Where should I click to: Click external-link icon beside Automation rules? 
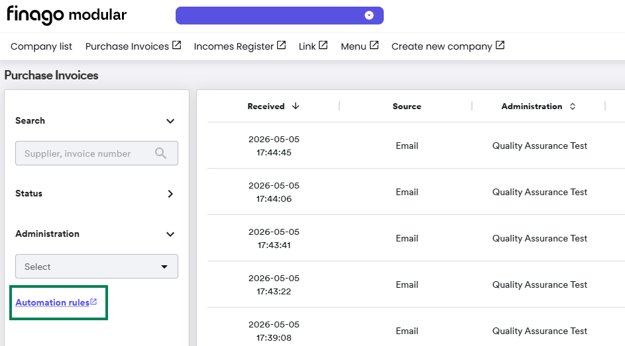pyautogui.click(x=93, y=302)
